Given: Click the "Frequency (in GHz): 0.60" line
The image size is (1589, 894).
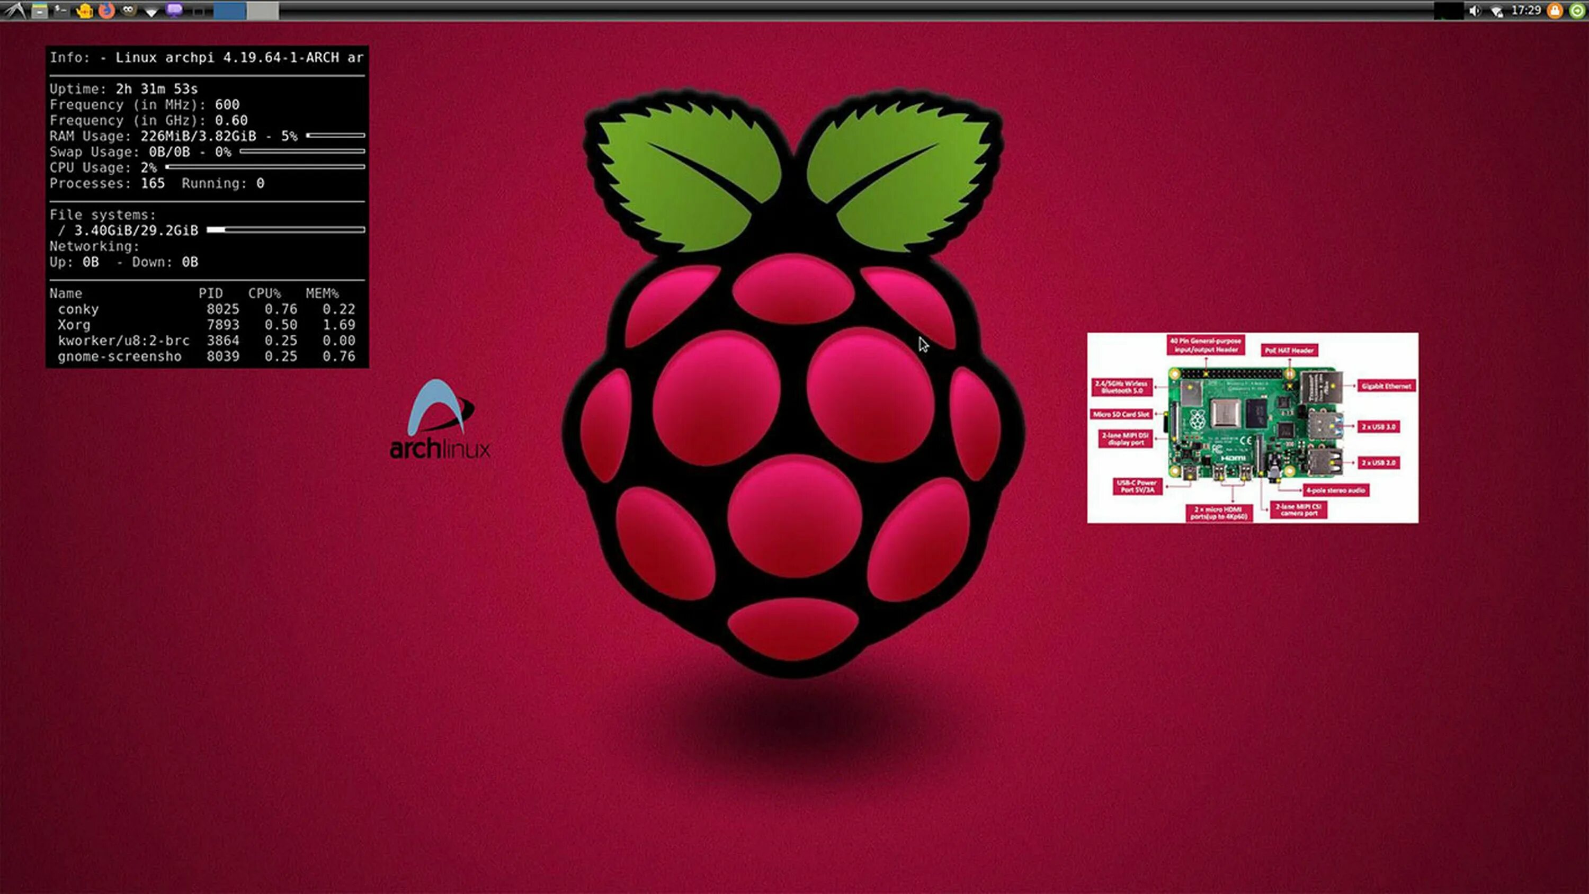Looking at the screenshot, I should coord(149,120).
